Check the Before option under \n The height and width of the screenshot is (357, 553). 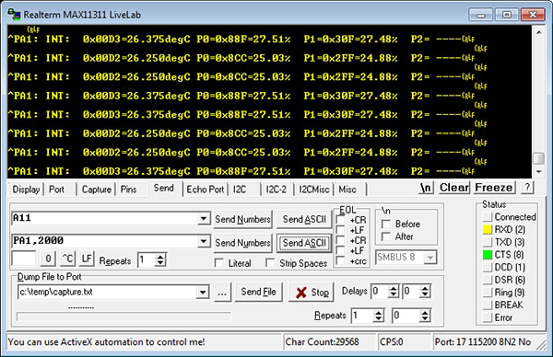click(x=386, y=225)
